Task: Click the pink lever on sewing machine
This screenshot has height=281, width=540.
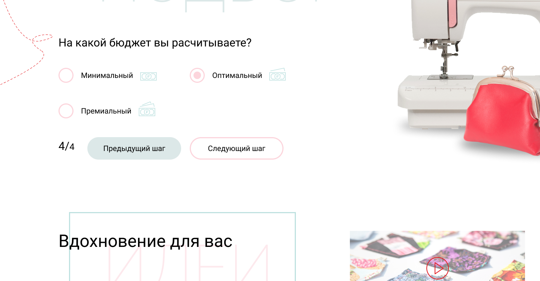Action: tap(453, 14)
